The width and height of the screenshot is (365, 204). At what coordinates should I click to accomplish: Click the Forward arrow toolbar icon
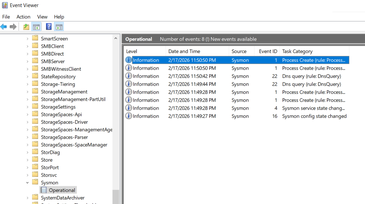point(13,27)
